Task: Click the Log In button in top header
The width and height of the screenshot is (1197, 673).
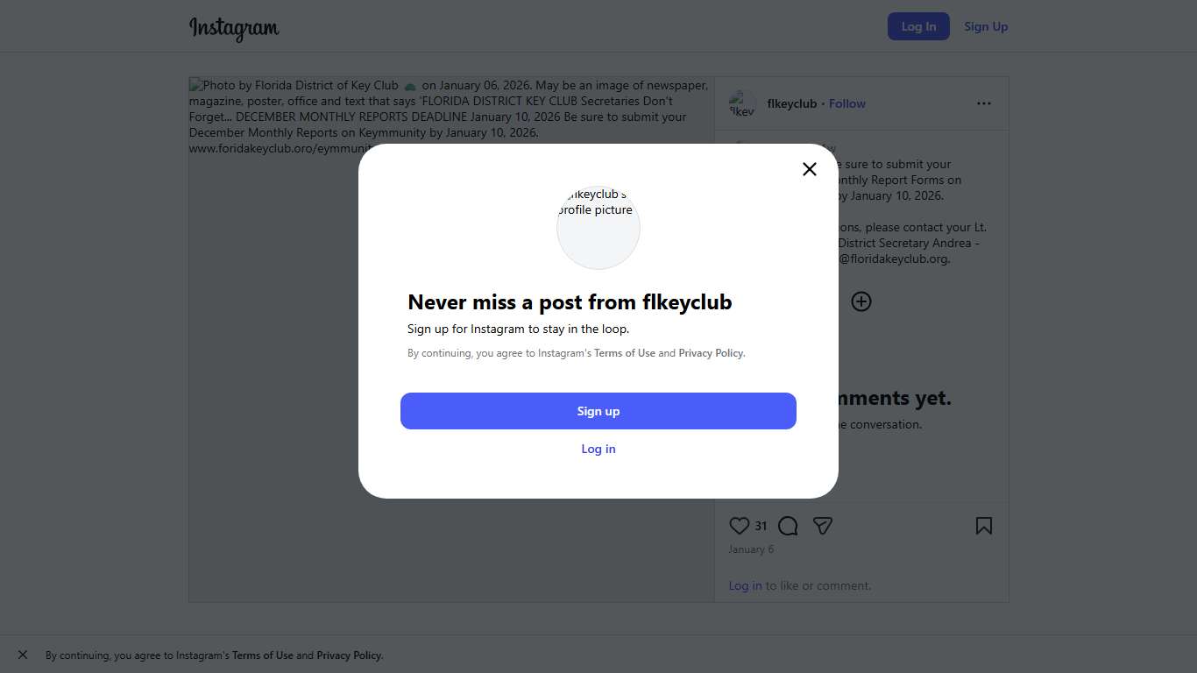Action: click(918, 26)
